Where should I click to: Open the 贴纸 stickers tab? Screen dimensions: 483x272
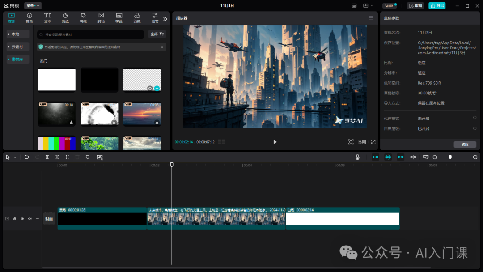tap(65, 18)
